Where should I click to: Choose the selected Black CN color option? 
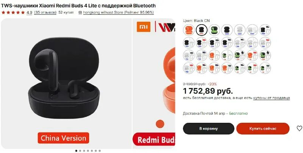201,30
